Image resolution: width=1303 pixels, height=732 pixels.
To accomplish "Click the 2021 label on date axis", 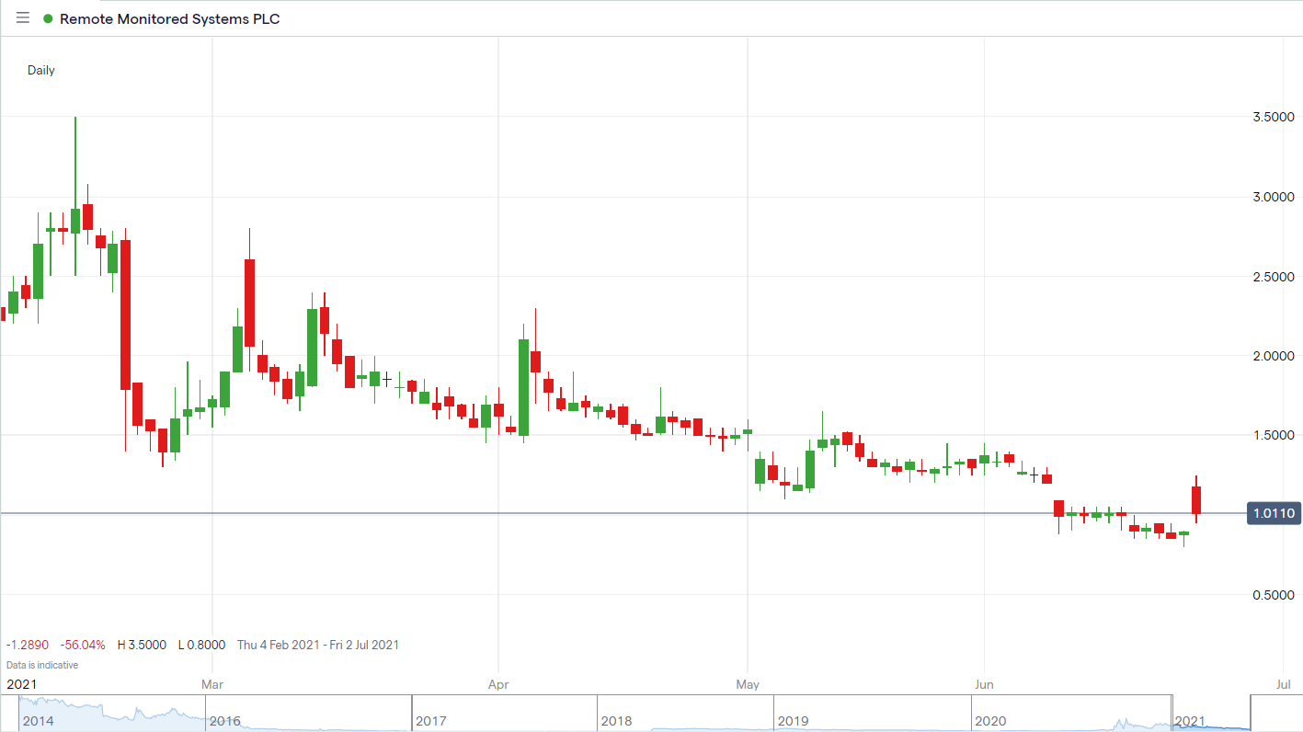I will click(22, 684).
